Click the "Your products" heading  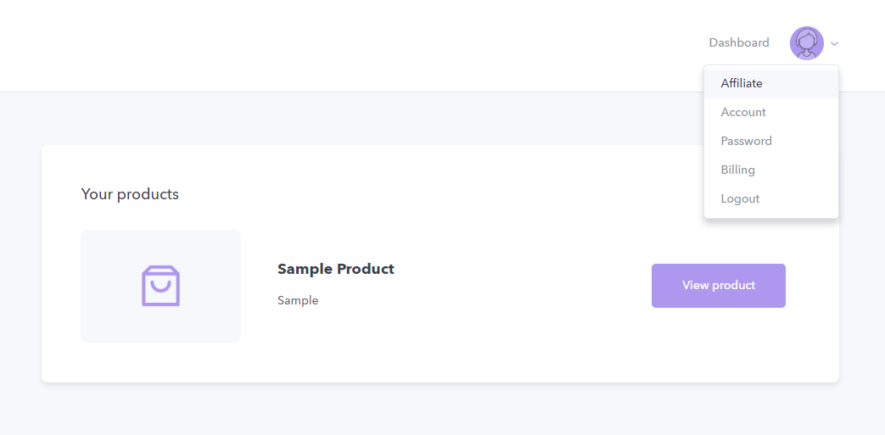click(x=130, y=194)
